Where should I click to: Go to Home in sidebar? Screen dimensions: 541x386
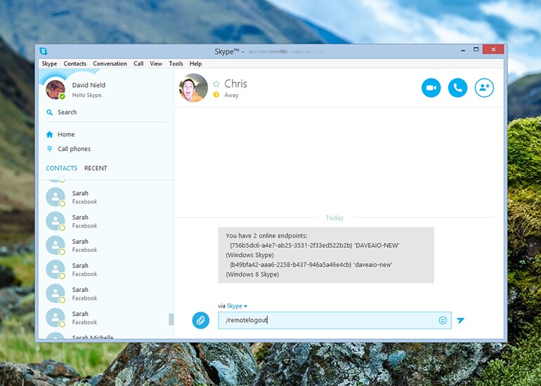pyautogui.click(x=66, y=135)
